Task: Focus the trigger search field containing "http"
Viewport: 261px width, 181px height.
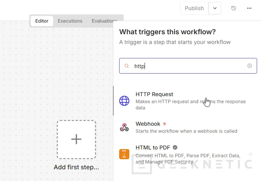Action: coord(188,66)
